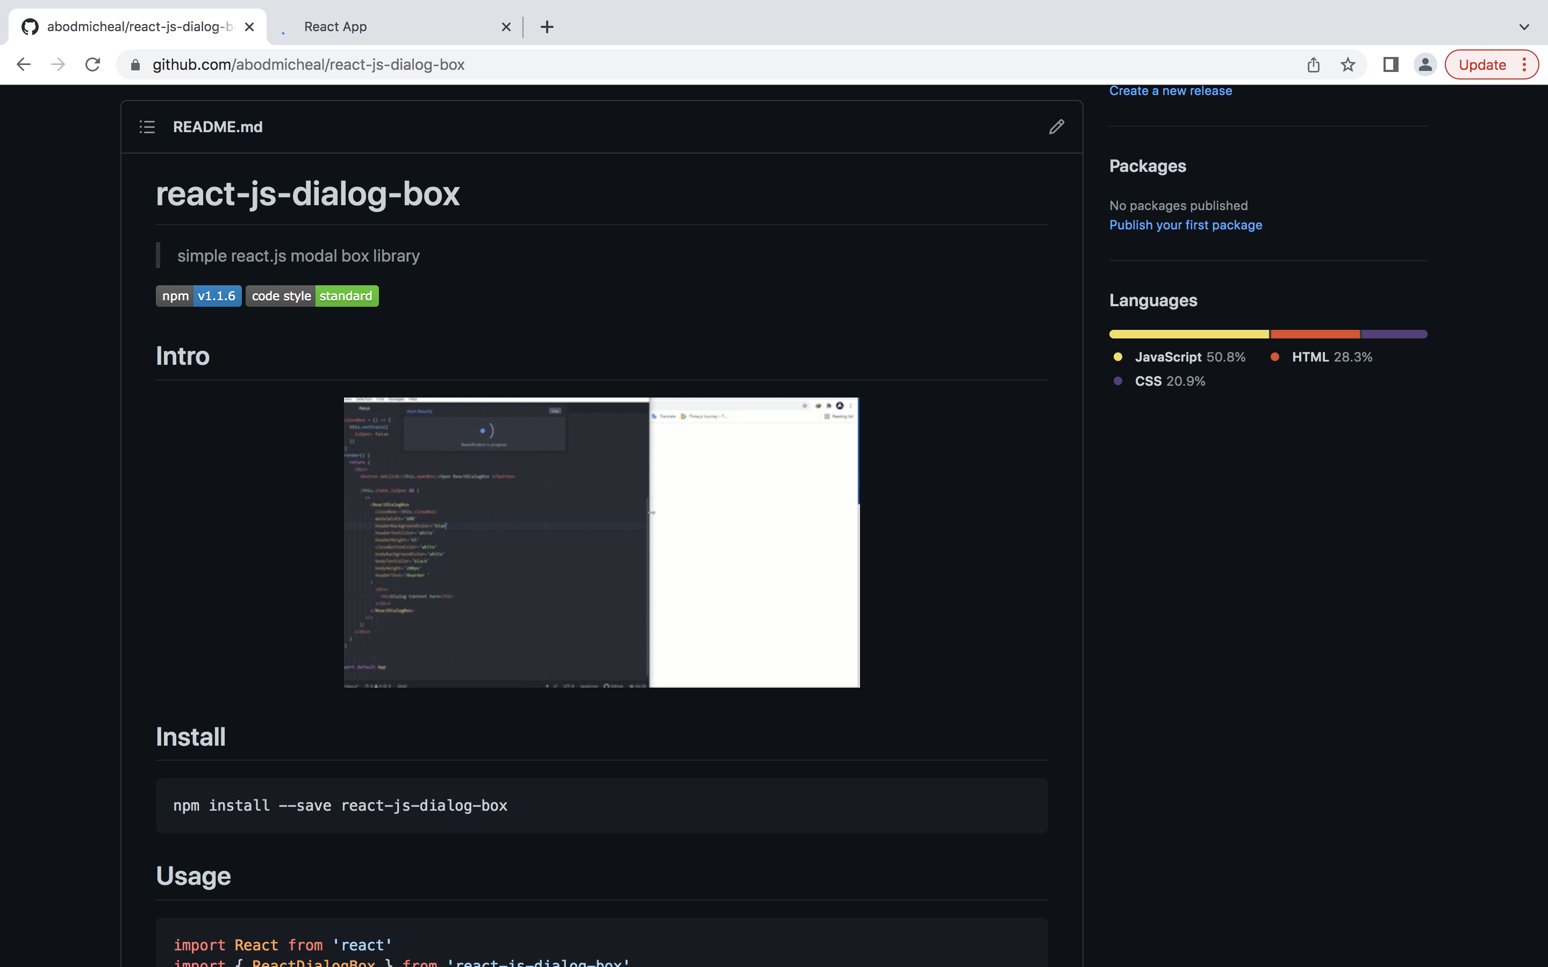Click the lock icon in the address bar
Viewport: 1548px width, 967px height.
pos(135,65)
